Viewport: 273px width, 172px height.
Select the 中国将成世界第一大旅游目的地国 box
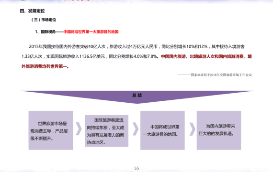(162, 130)
